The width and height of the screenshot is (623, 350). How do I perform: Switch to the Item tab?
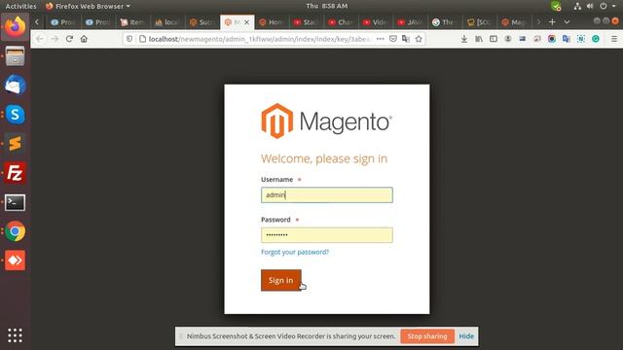tap(132, 22)
